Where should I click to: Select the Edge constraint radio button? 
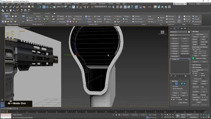(200, 74)
